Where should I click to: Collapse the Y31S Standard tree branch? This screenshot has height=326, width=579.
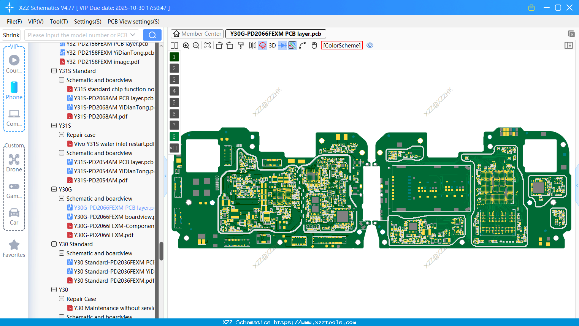[x=54, y=71]
